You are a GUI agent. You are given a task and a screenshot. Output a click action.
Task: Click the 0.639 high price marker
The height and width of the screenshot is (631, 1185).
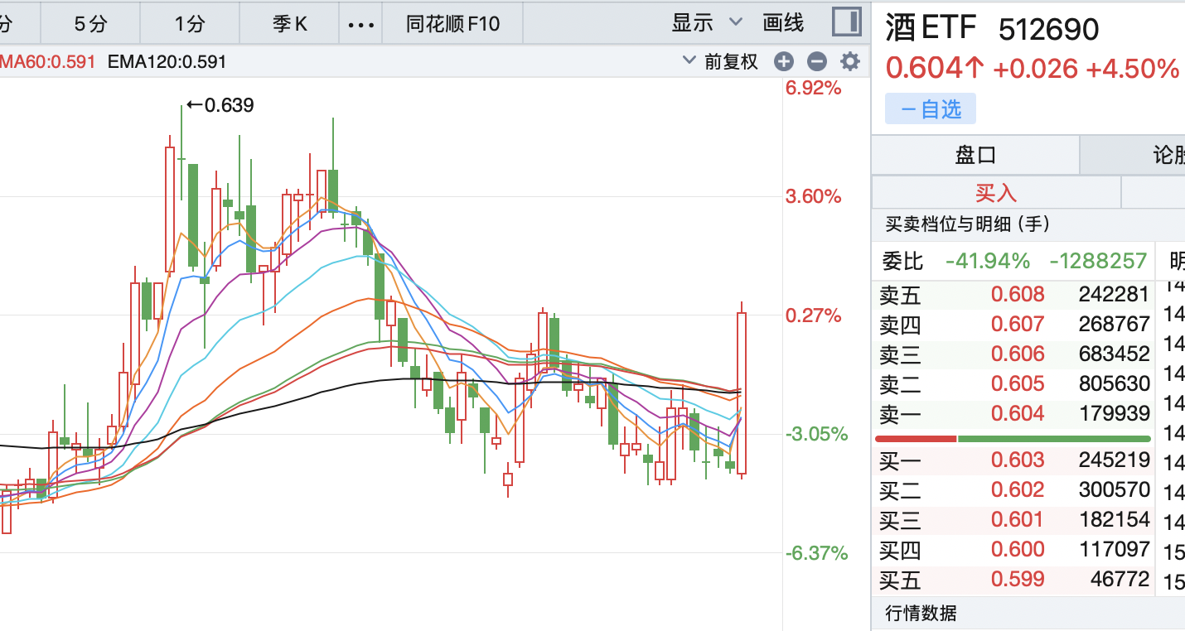pos(220,105)
